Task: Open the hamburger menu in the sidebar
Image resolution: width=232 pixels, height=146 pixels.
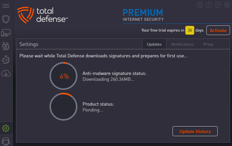Action: (6, 6)
